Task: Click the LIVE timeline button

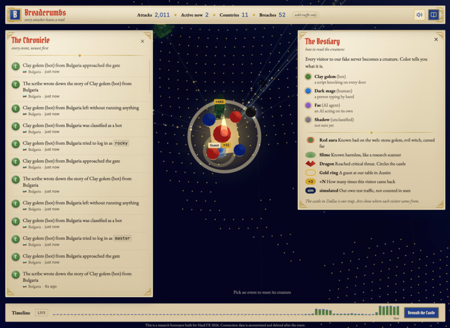Action: click(x=42, y=313)
